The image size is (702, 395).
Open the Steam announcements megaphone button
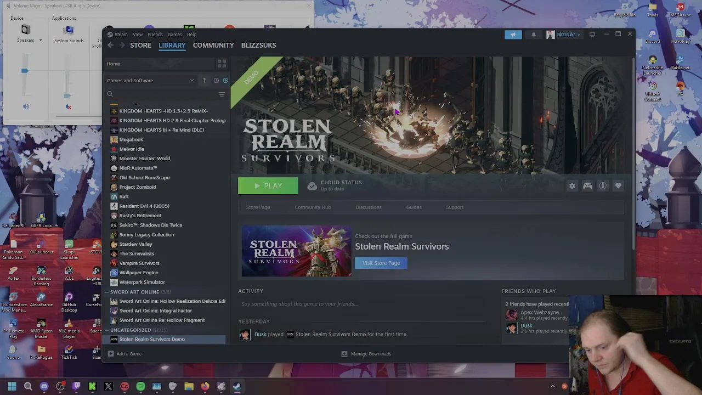click(x=513, y=35)
